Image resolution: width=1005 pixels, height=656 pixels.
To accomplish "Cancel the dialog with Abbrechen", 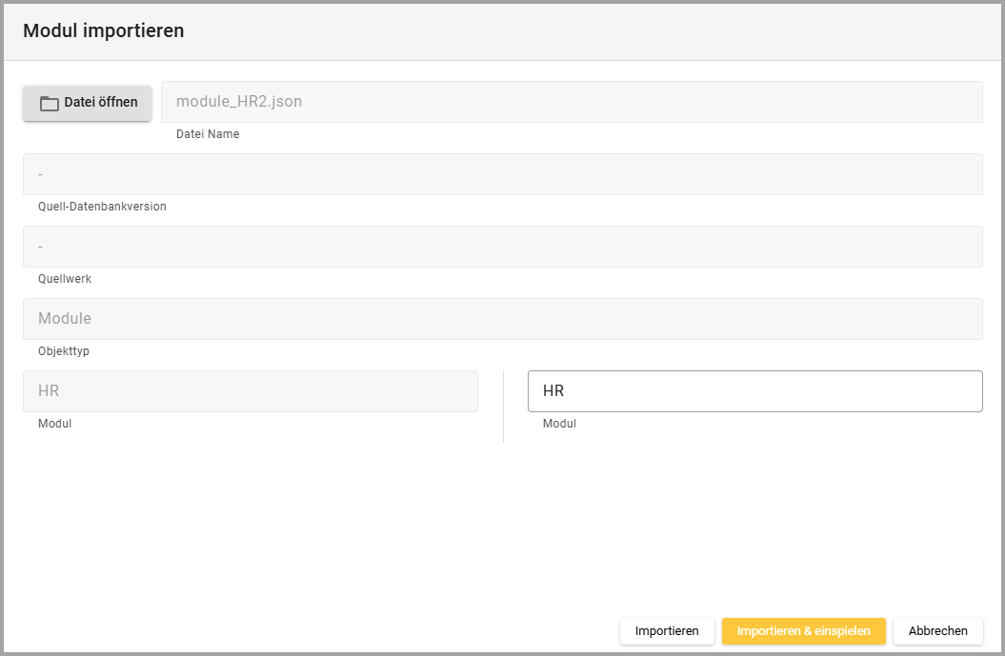I will point(937,631).
